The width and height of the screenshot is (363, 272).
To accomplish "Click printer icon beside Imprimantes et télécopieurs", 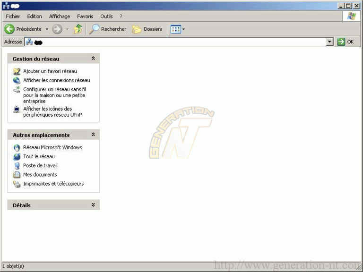I will 17,184.
